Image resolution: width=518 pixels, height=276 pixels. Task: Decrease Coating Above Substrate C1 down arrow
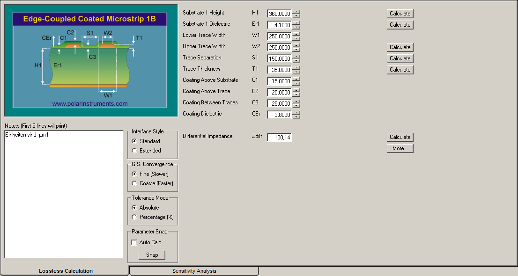(296, 83)
